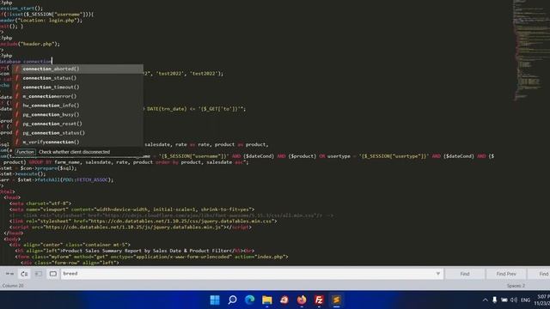Open the 'Spaces: 2' indentation setting
The height and width of the screenshot is (309, 550).
point(516,286)
